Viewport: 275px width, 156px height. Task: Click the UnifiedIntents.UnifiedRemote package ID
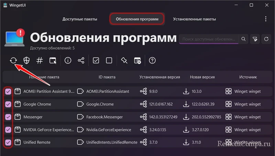(112, 142)
